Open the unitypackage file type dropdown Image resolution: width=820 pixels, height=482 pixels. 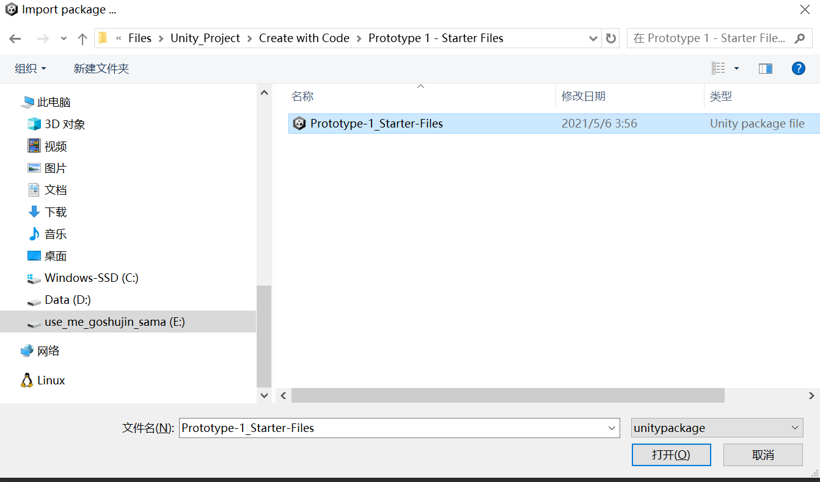(717, 428)
